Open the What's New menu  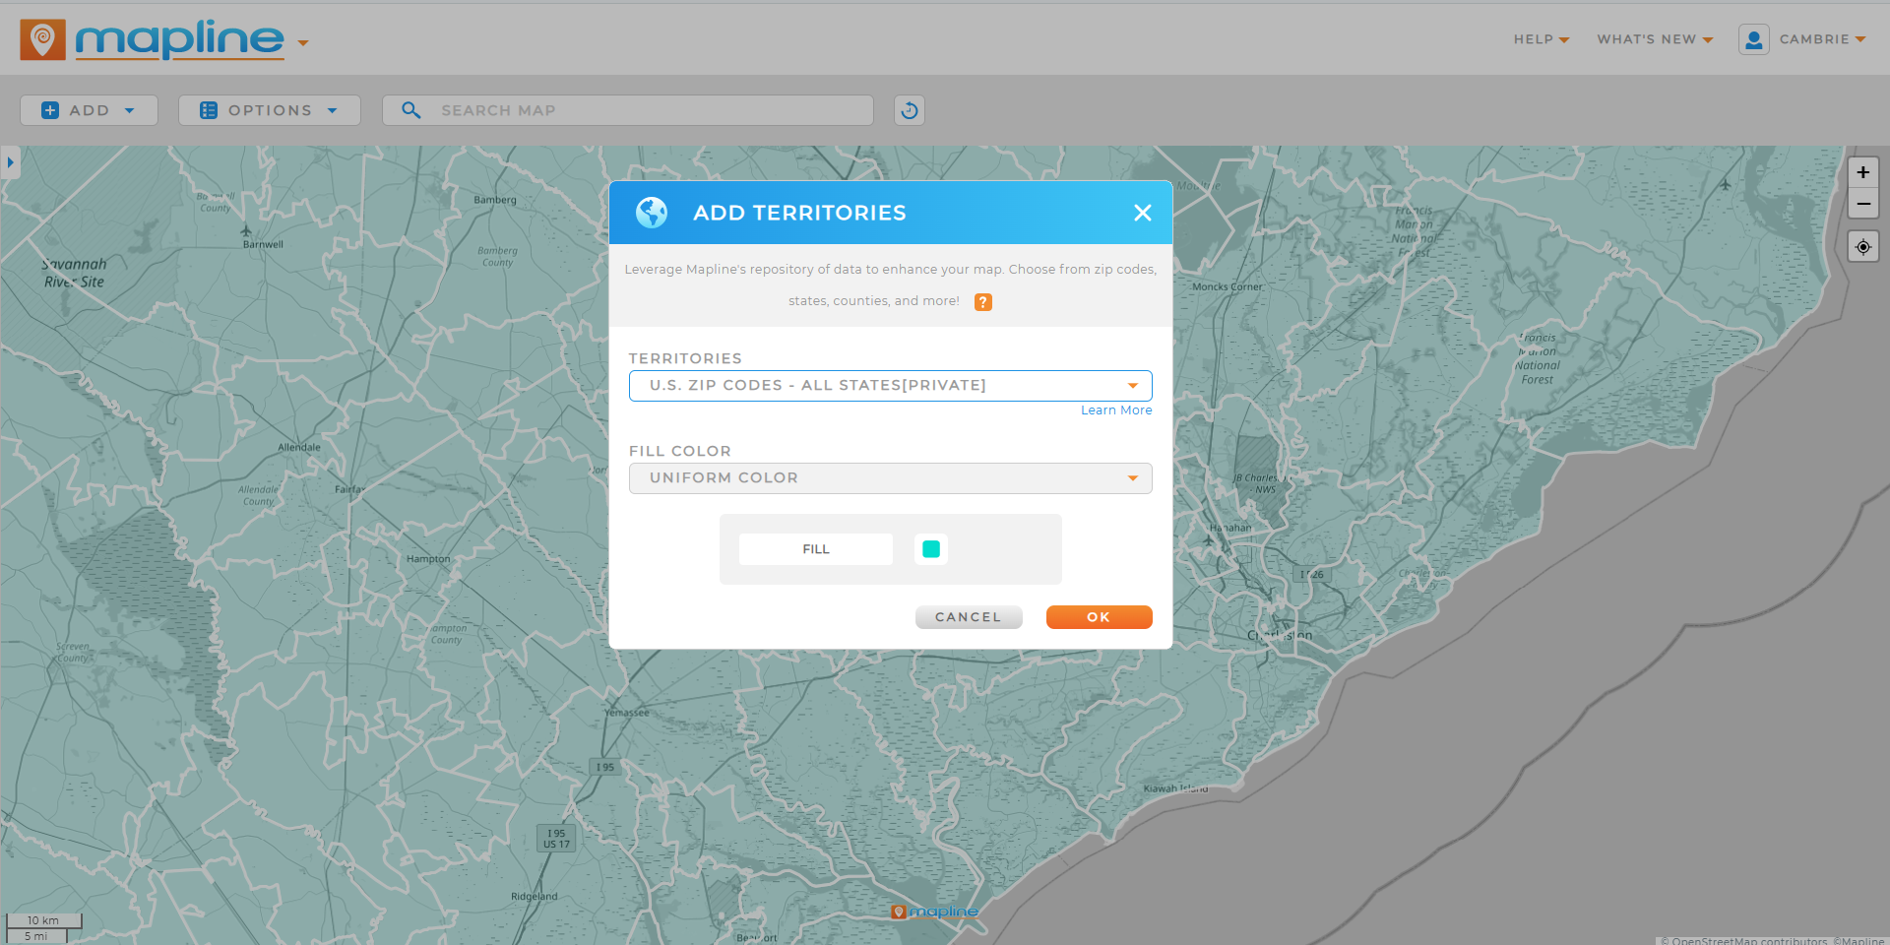(x=1654, y=39)
